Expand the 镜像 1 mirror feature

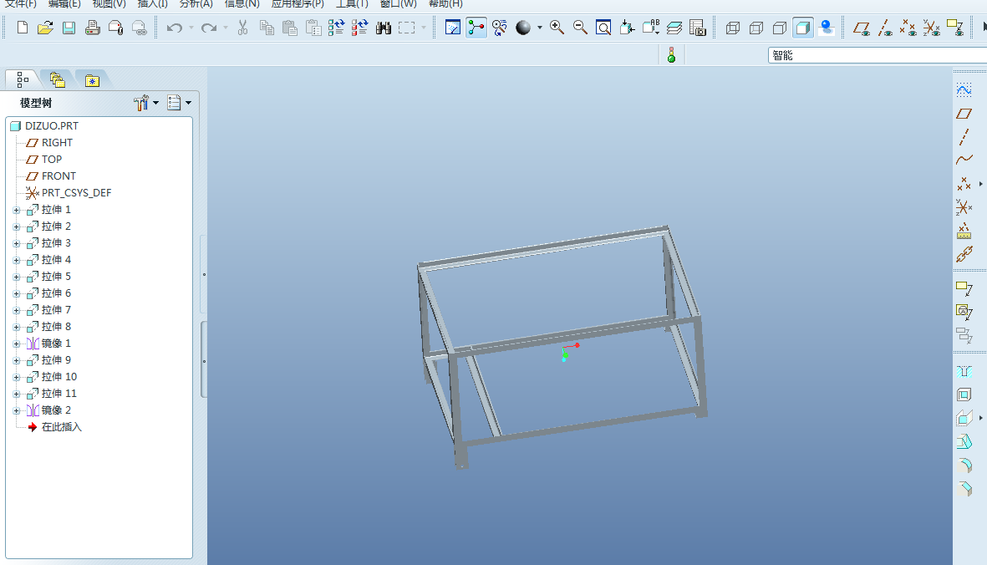coord(17,344)
